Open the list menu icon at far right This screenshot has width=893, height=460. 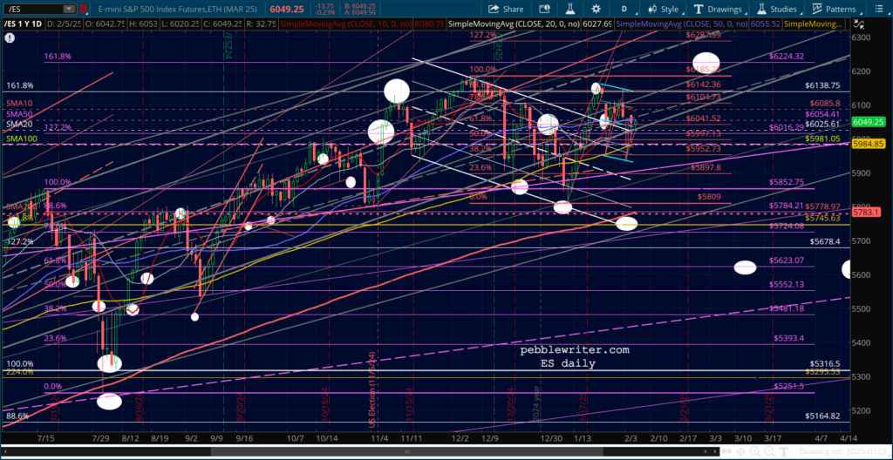coord(879,9)
